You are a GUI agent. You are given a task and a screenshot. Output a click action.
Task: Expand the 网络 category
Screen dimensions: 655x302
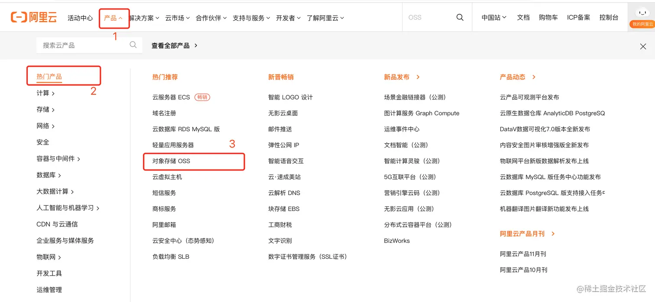(x=45, y=126)
